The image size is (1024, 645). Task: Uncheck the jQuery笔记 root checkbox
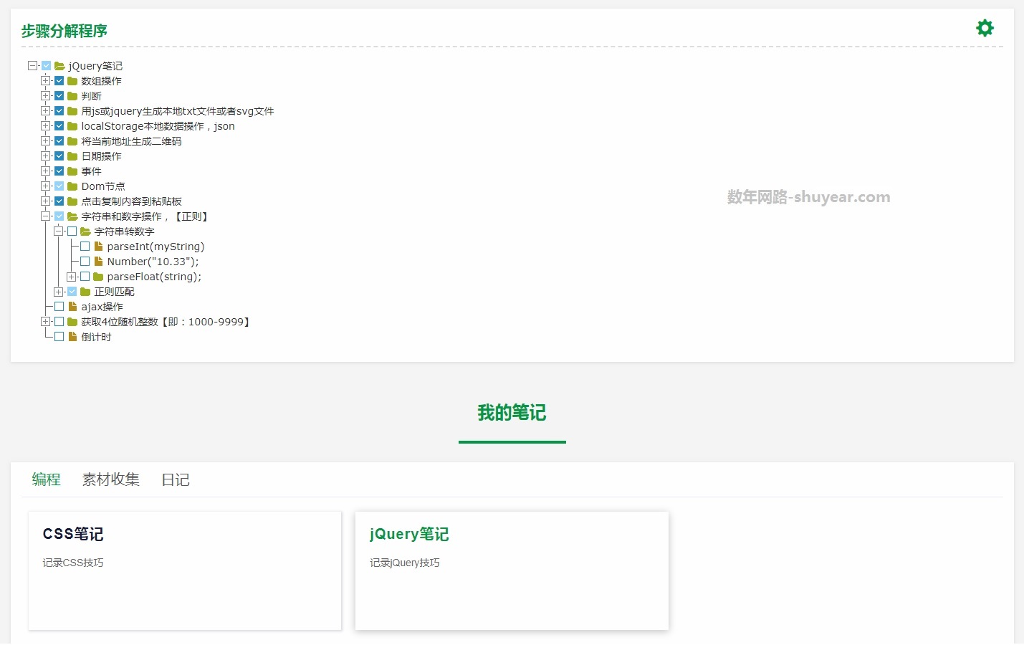coord(45,64)
